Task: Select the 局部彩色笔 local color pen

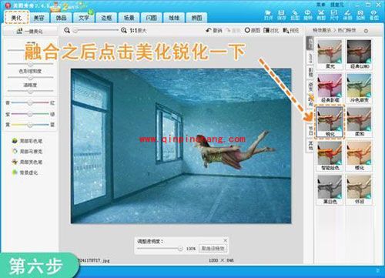Action: [27, 141]
